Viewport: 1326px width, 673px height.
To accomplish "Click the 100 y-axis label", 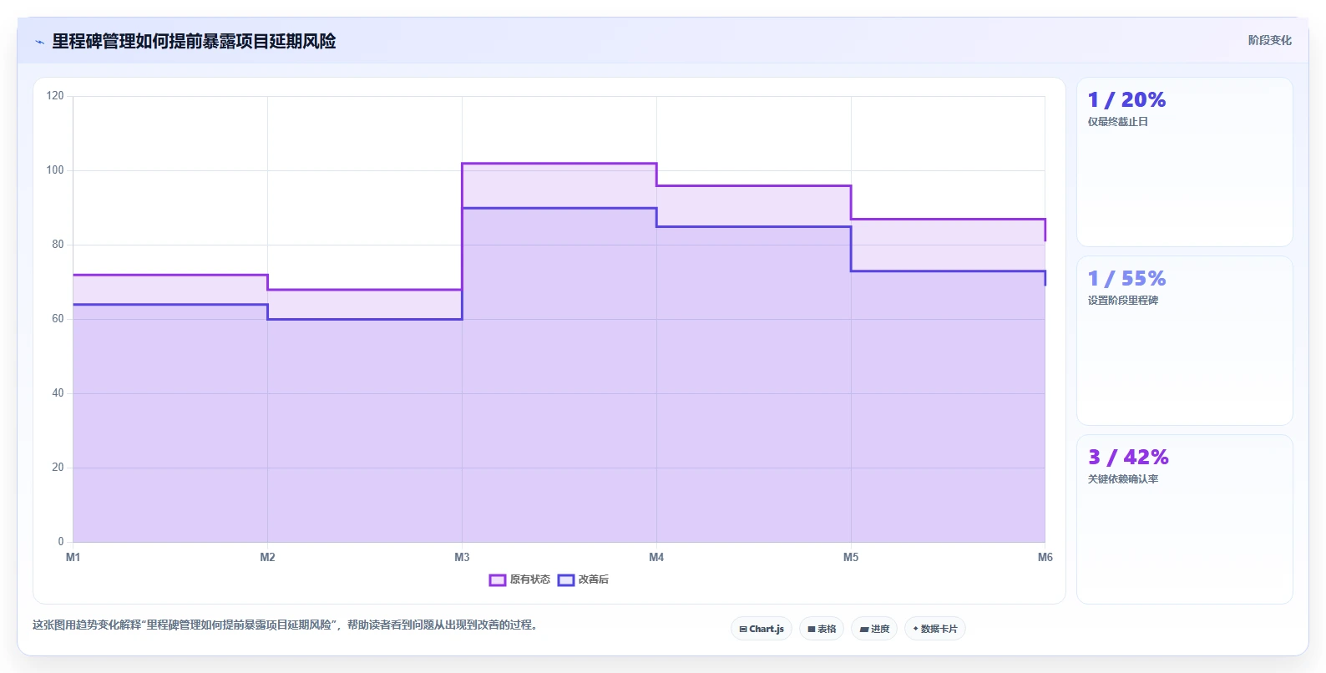I will (x=55, y=170).
